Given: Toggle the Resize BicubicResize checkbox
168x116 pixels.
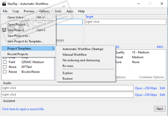Looking at the screenshot, I should click(x=5, y=72).
